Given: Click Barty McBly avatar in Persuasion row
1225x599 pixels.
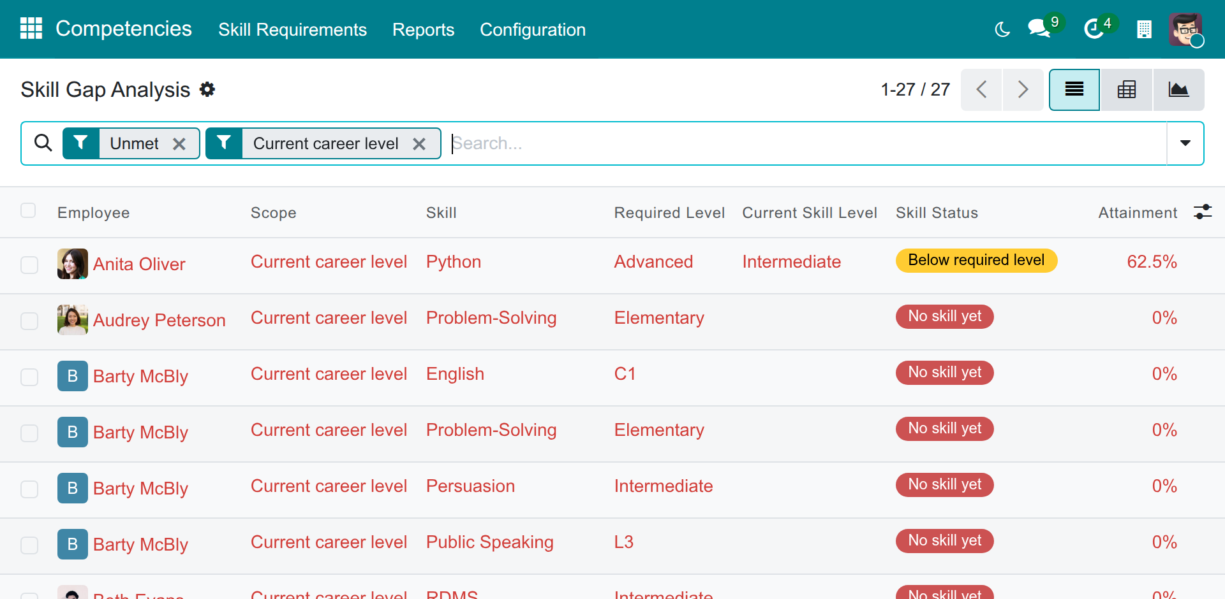Looking at the screenshot, I should 73,488.
